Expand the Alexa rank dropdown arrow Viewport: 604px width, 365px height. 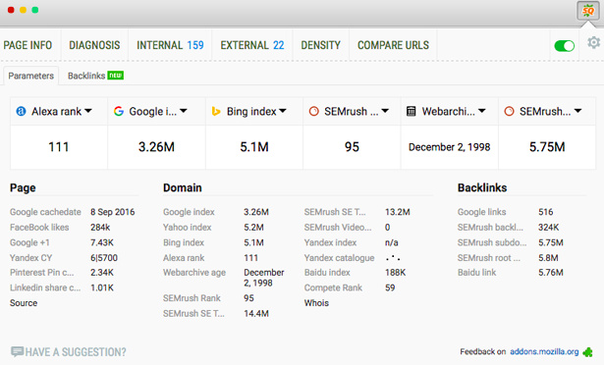click(x=88, y=111)
